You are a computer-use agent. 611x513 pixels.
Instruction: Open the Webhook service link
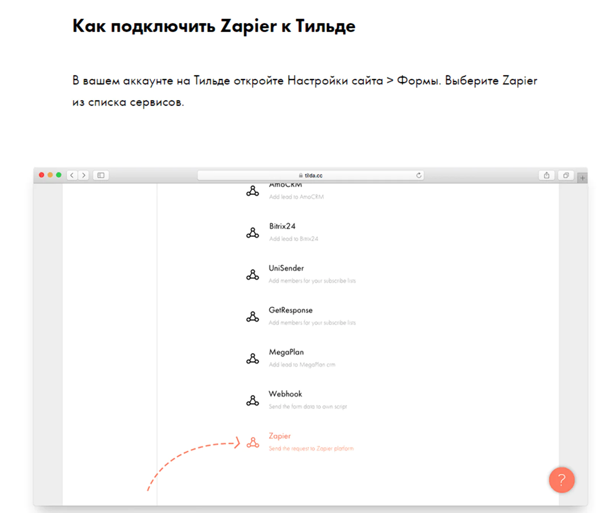pyautogui.click(x=285, y=394)
